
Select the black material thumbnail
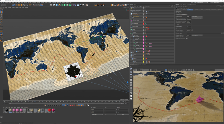point(7,110)
